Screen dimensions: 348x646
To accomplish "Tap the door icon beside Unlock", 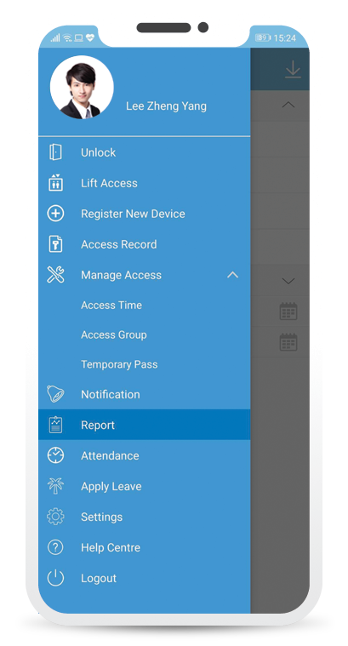I will click(x=55, y=152).
